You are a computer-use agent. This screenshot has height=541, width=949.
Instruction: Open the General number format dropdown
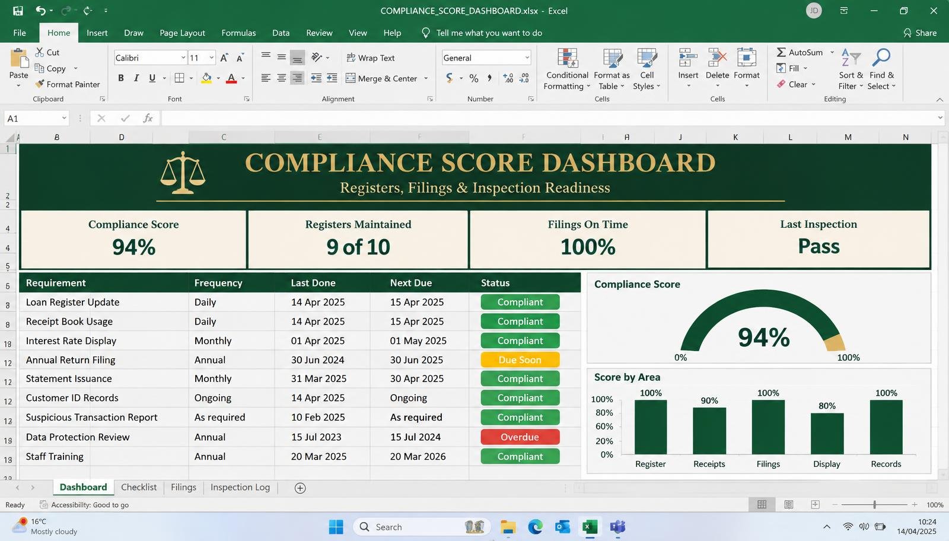[x=527, y=58]
